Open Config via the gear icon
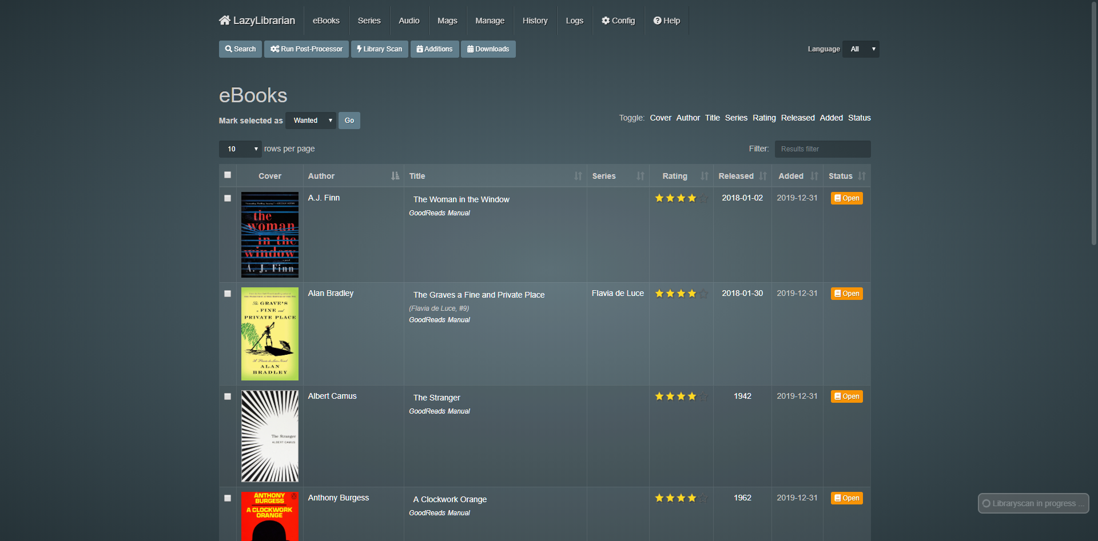Viewport: 1098px width, 541px height. tap(606, 21)
